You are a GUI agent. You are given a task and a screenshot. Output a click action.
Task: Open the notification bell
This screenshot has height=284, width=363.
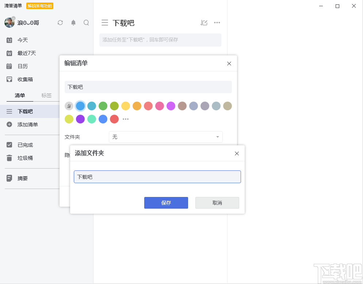click(x=73, y=23)
